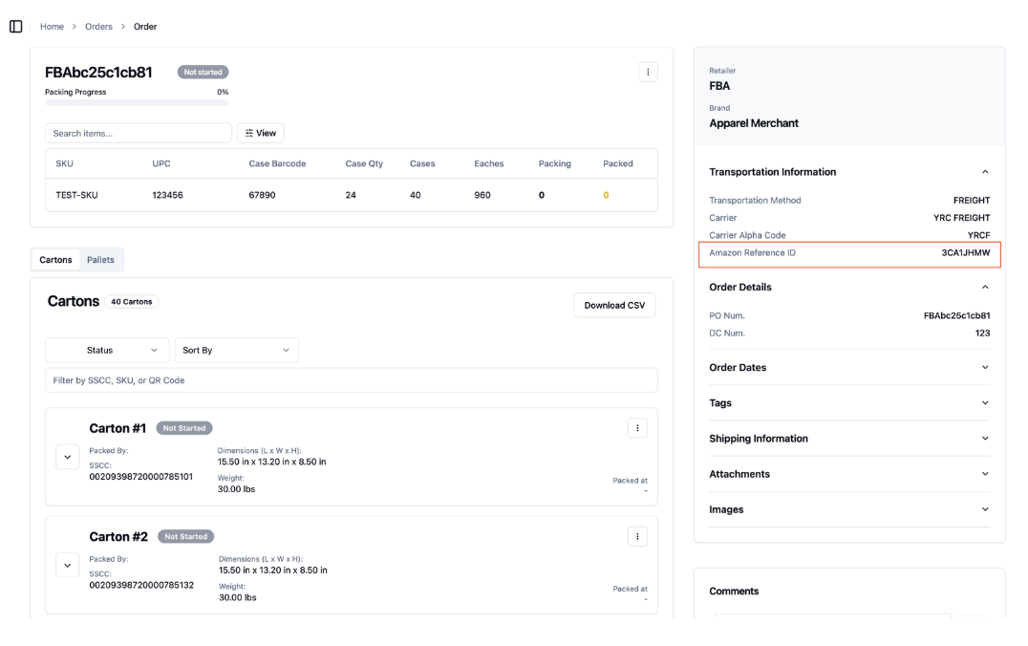Open the View column settings
This screenshot has width=1028, height=646.
click(x=260, y=133)
